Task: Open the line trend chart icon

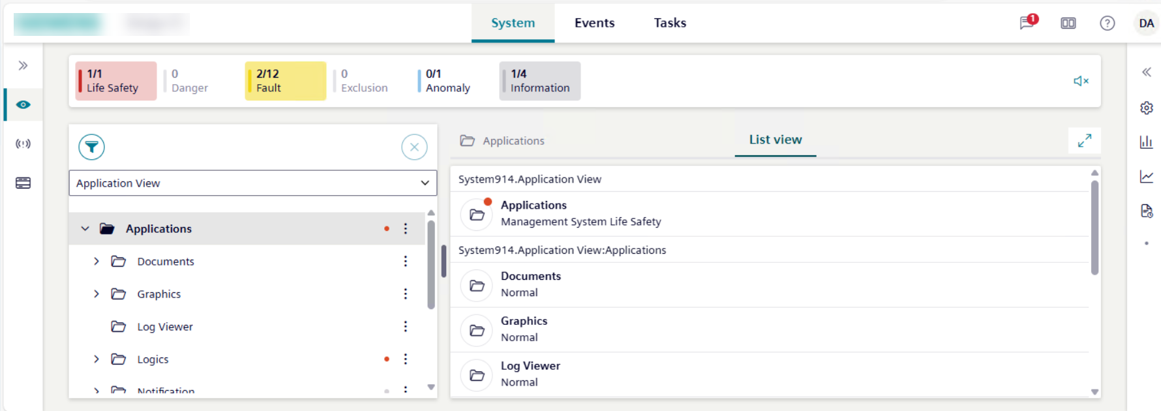Action: pyautogui.click(x=1146, y=177)
